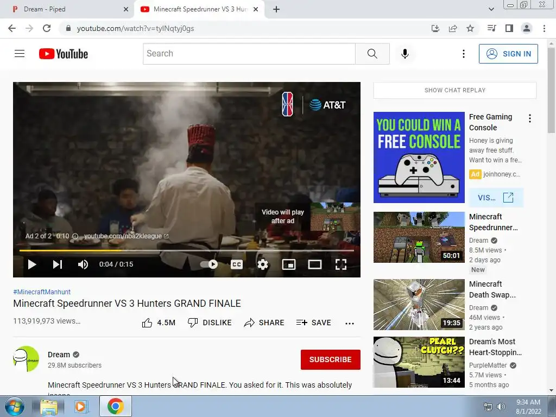556x417 pixels.
Task: Enable miniplayer mode
Action: (289, 264)
